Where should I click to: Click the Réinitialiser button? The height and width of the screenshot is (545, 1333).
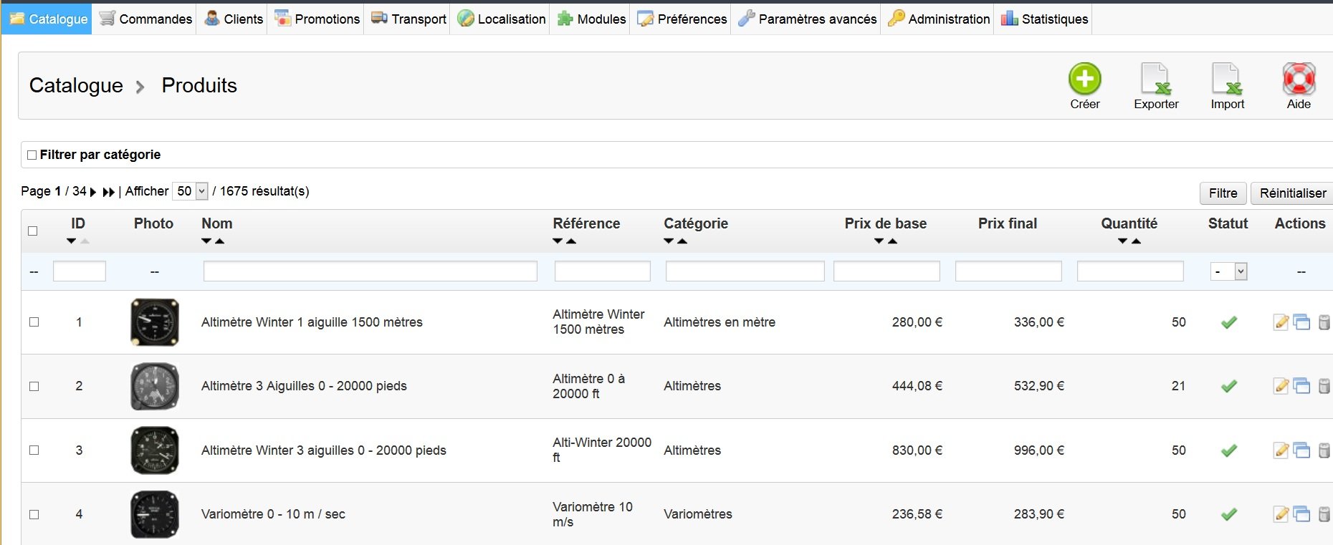(1292, 193)
